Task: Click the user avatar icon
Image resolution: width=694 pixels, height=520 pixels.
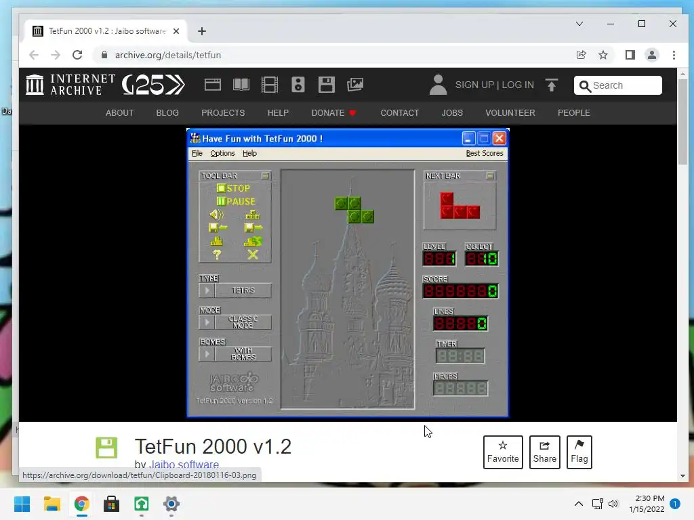Action: [x=438, y=85]
